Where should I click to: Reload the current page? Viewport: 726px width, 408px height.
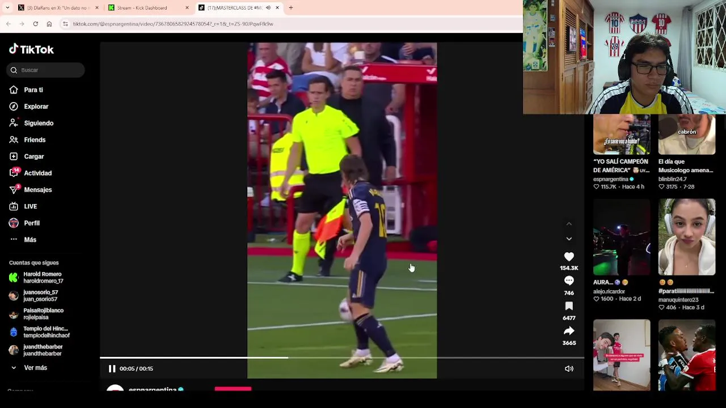click(35, 24)
